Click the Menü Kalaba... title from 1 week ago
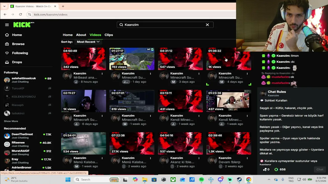Viewport: 328px width, 184px height. (x=85, y=162)
